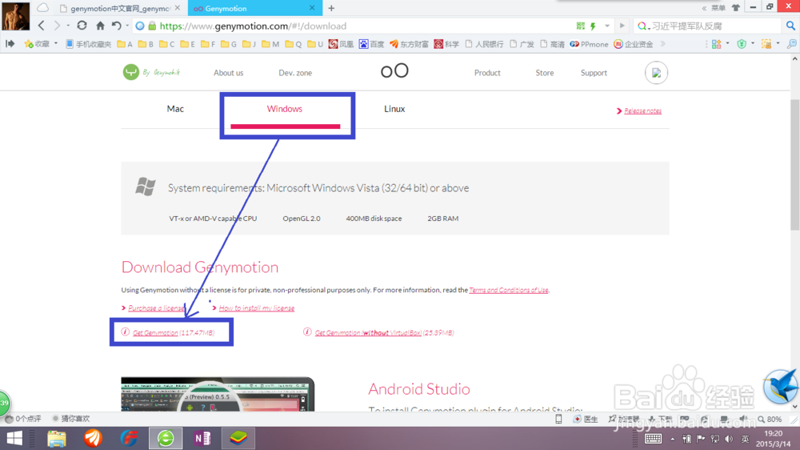
Task: Toggle the bookmarks sidebar arrow icon
Action: pos(10,44)
